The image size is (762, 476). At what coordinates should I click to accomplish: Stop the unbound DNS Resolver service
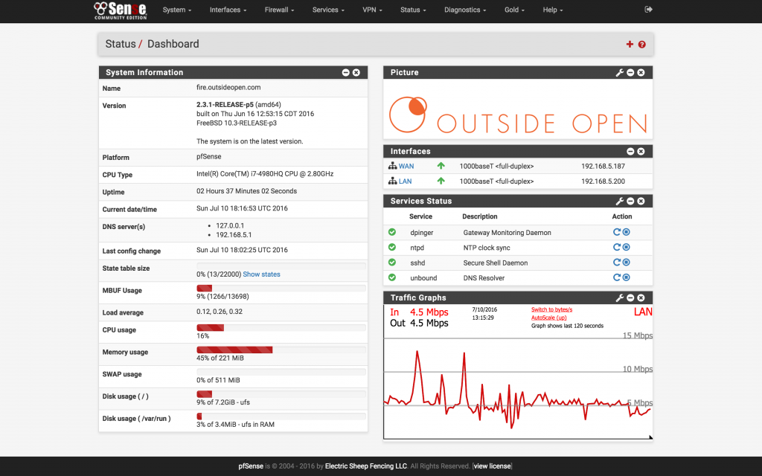point(627,277)
